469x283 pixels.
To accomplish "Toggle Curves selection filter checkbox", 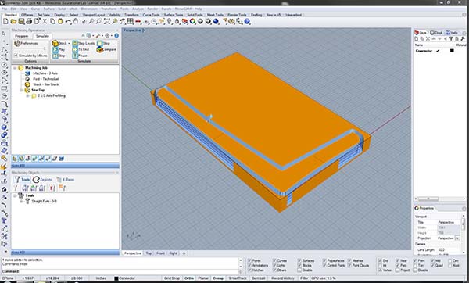I will pos(274,260).
